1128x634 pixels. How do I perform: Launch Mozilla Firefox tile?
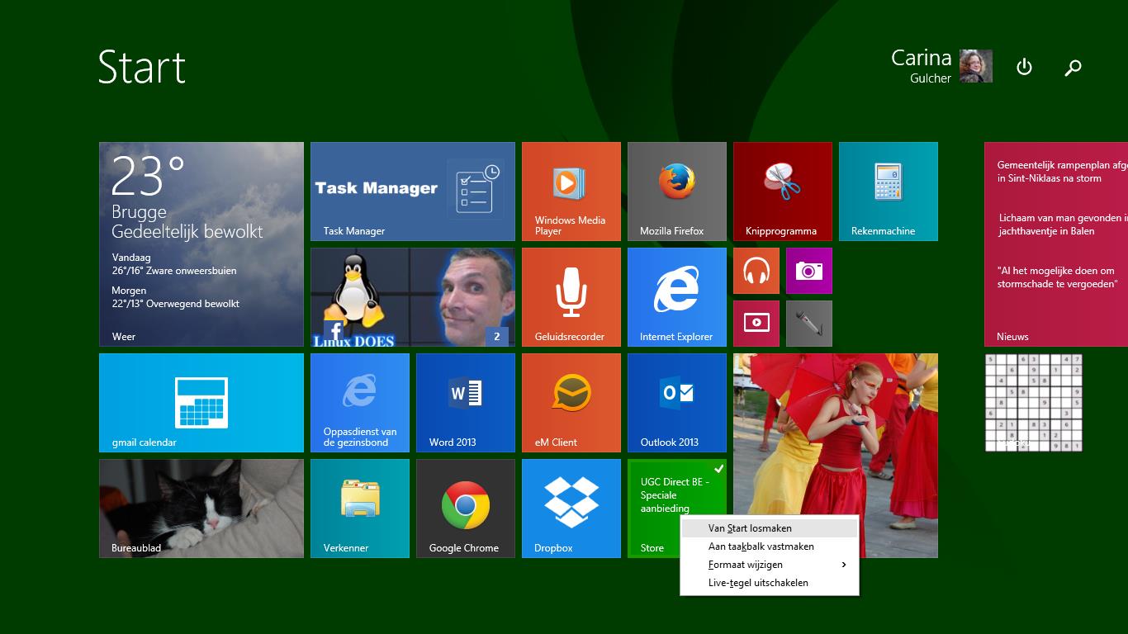[677, 192]
